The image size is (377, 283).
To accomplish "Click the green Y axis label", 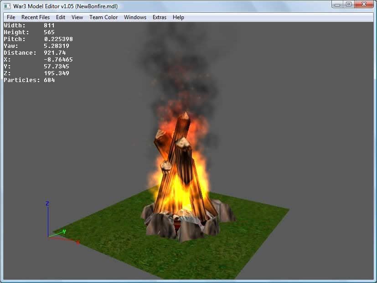I will 64,232.
